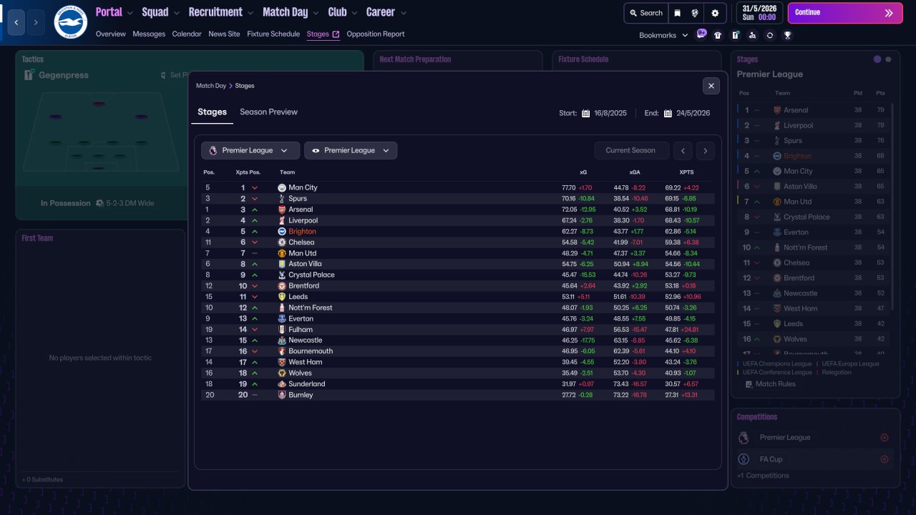Click the Man Utd crest in dialog table
The width and height of the screenshot is (916, 515).
(x=282, y=253)
